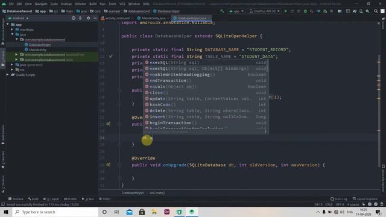
Task: Pick the insert method from completion list
Action: (206, 116)
